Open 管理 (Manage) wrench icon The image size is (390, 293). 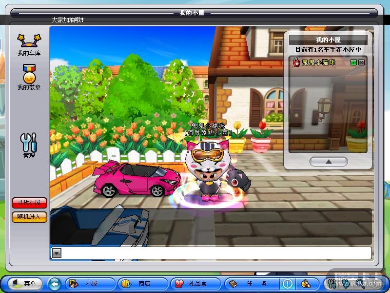[x=29, y=146]
